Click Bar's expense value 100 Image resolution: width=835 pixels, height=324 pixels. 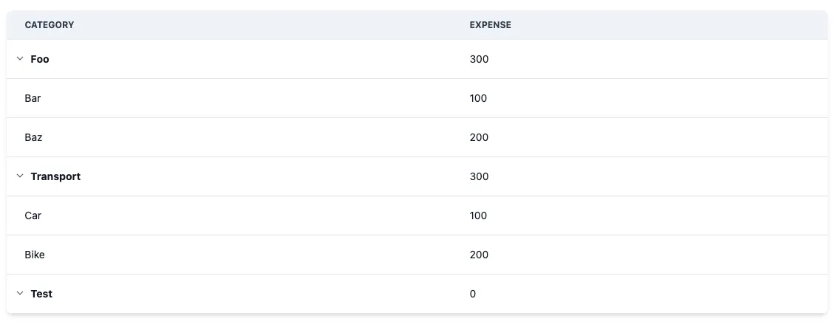point(478,98)
